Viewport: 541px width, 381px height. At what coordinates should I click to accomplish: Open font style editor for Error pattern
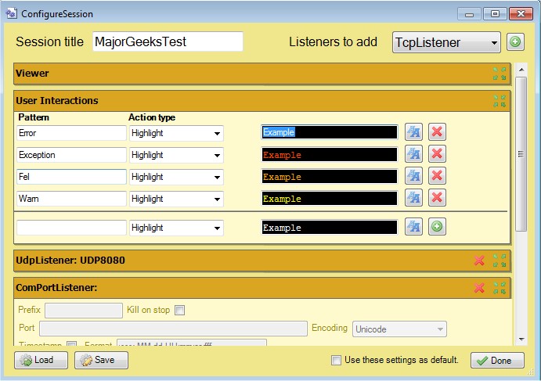pyautogui.click(x=413, y=132)
